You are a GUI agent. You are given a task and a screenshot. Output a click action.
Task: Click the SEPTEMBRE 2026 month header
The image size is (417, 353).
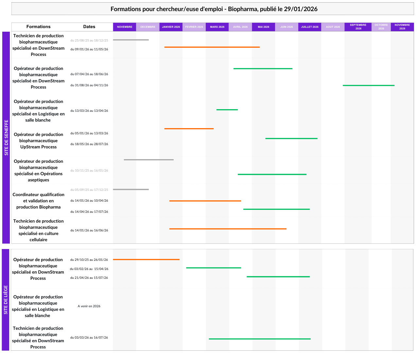pos(358,27)
